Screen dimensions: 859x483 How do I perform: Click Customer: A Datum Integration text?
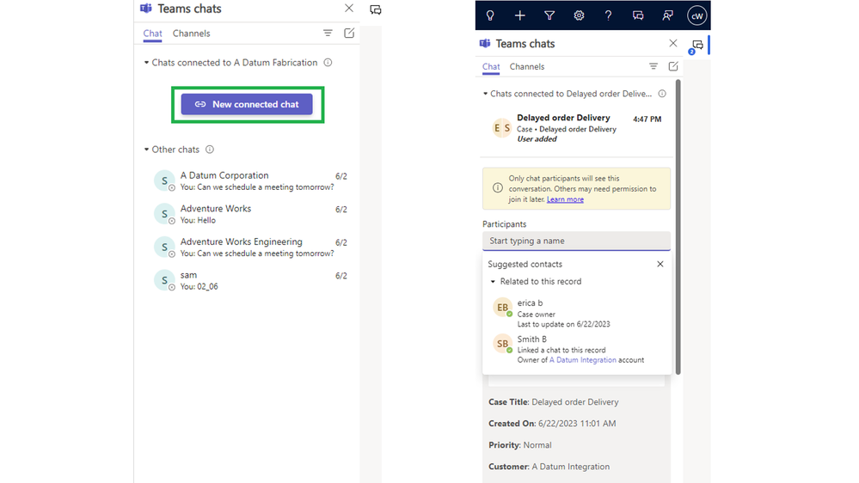point(549,467)
